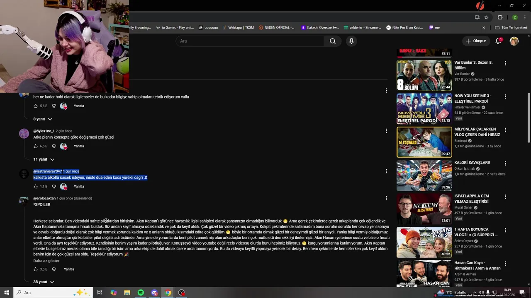Open File Explorer from the taskbar
The image size is (531, 298).
127,293
